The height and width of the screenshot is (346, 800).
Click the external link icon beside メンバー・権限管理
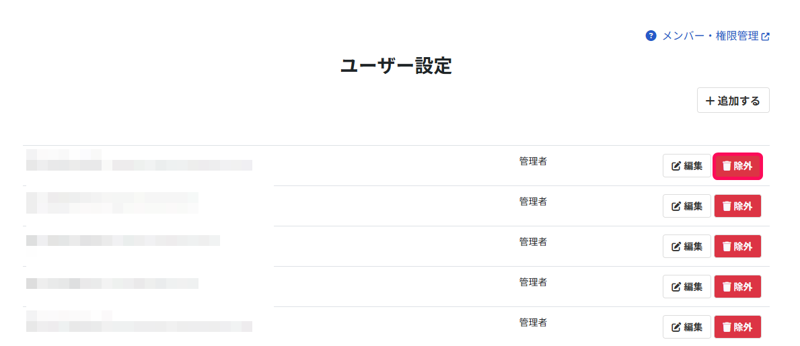765,36
